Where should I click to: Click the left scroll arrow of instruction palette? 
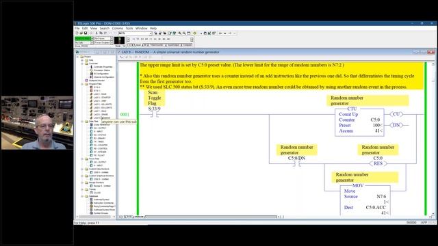[x=128, y=40]
